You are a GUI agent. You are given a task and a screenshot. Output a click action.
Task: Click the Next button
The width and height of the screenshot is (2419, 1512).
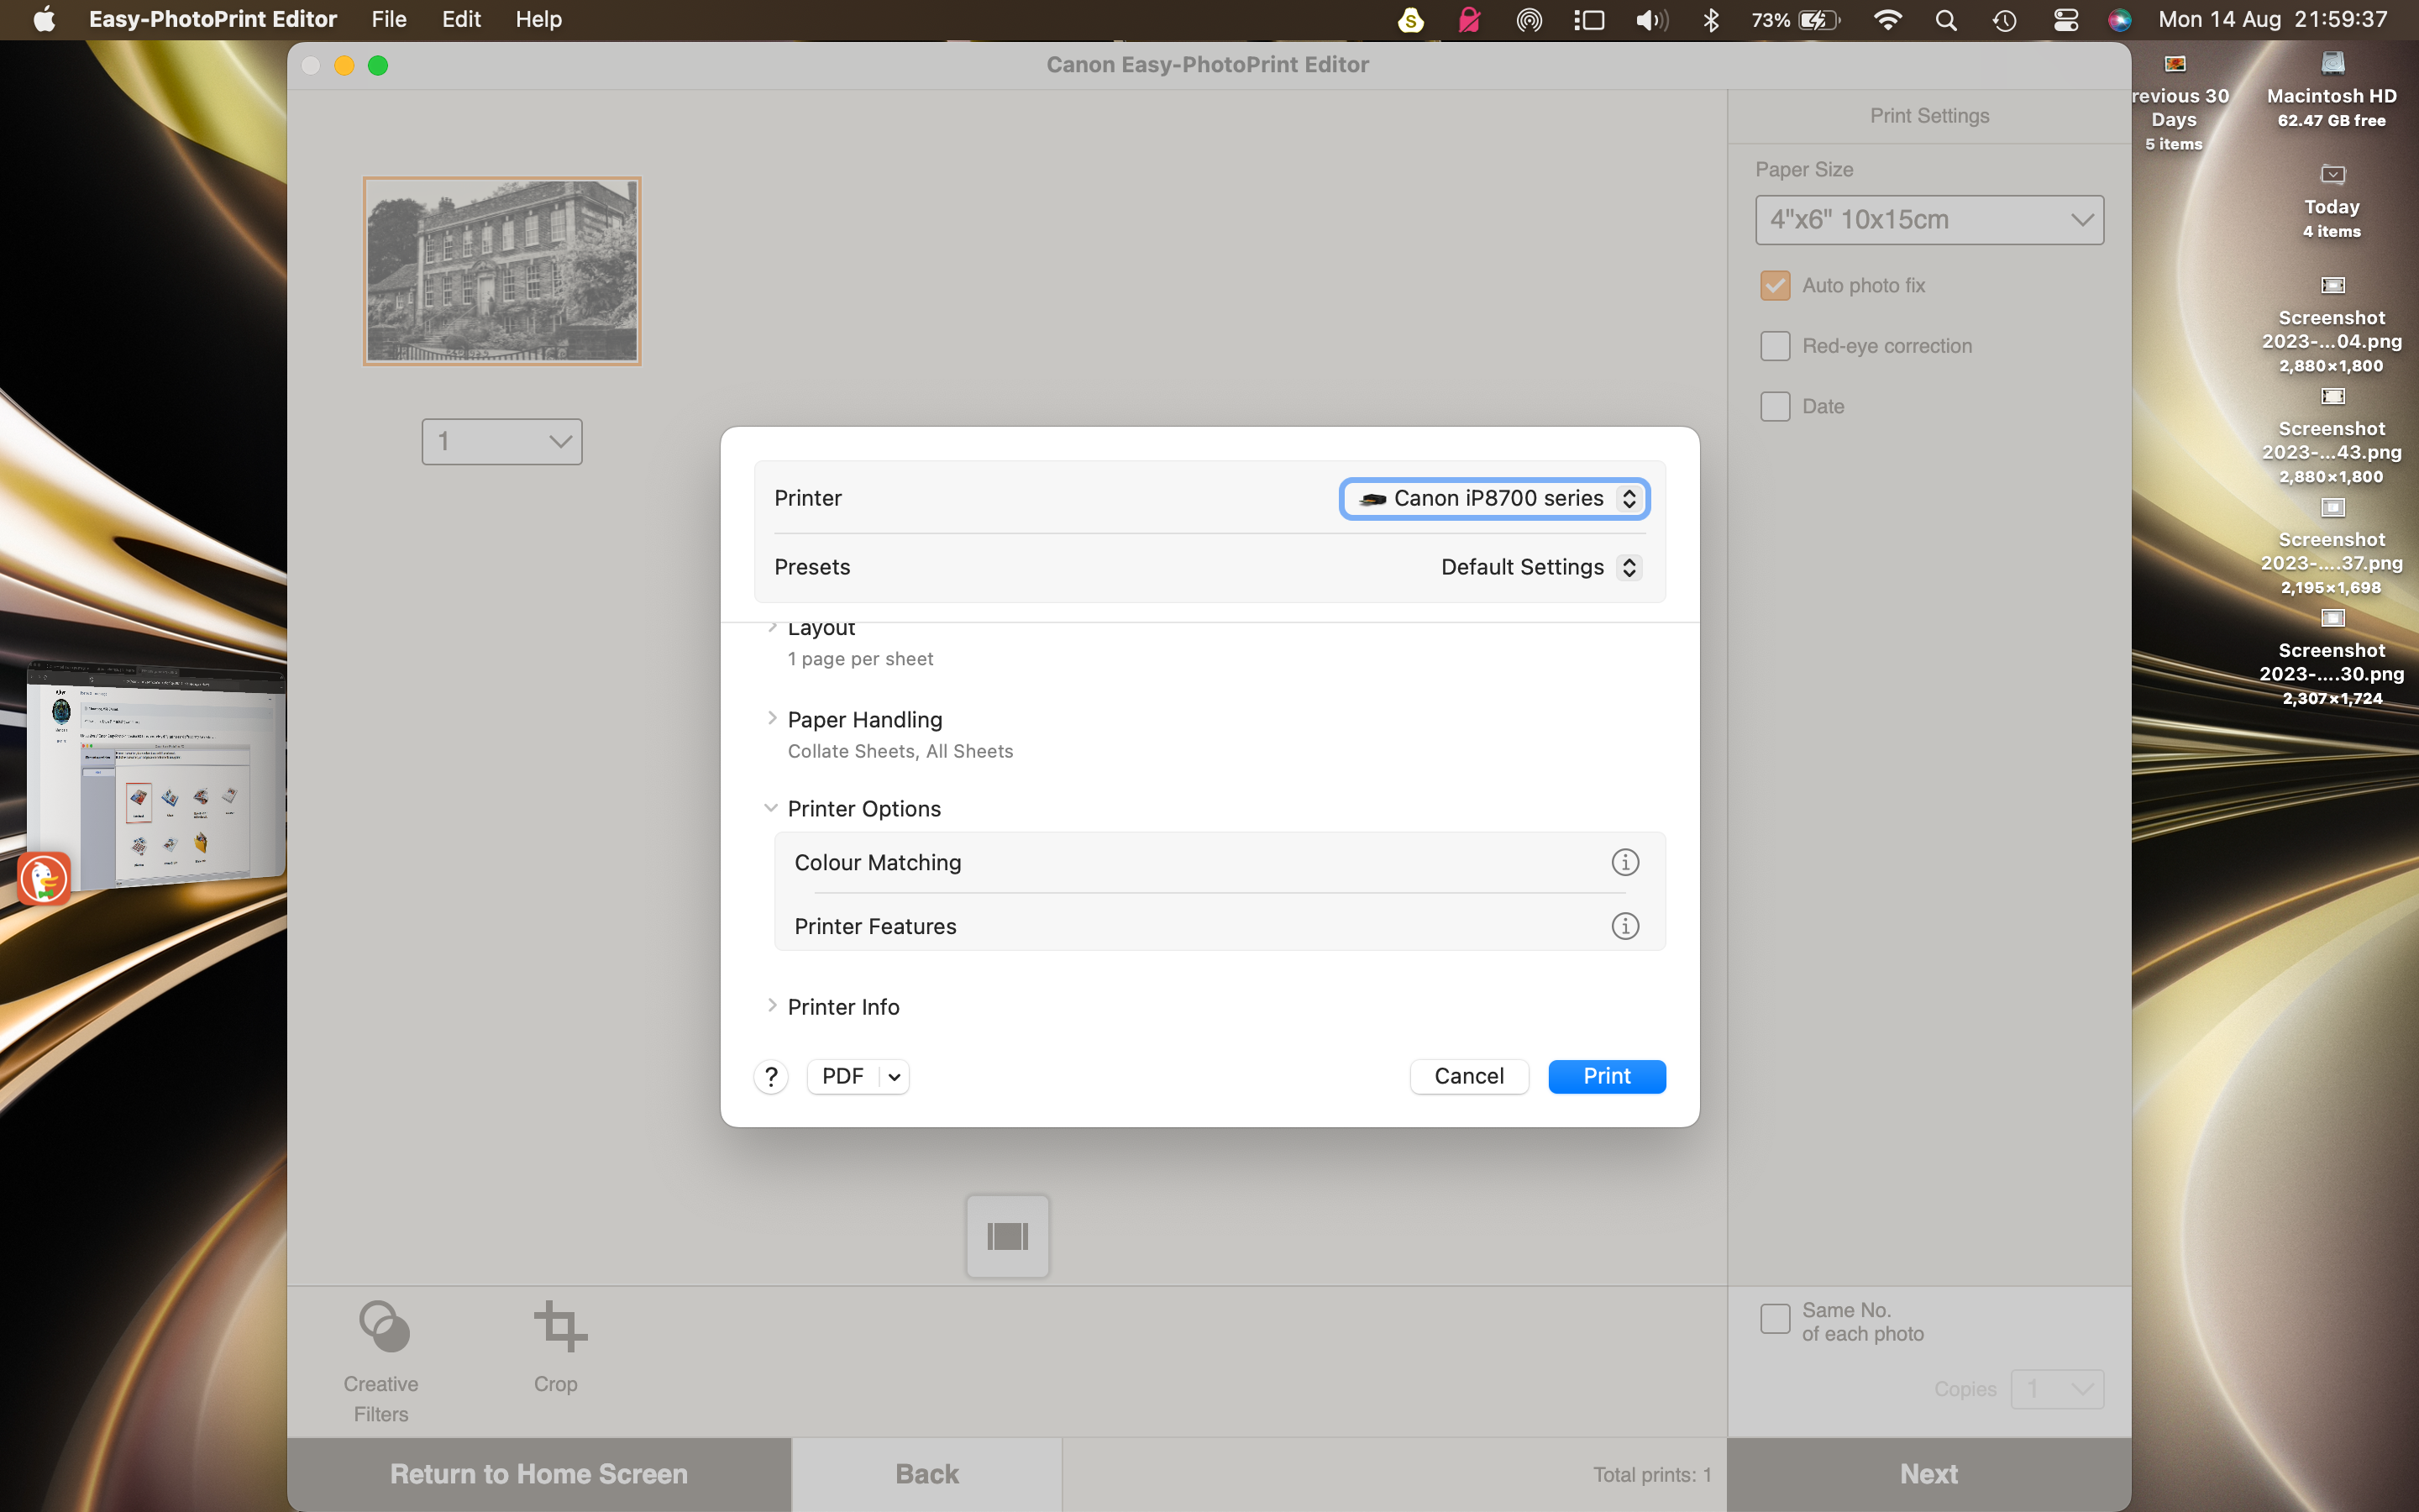pos(1929,1474)
